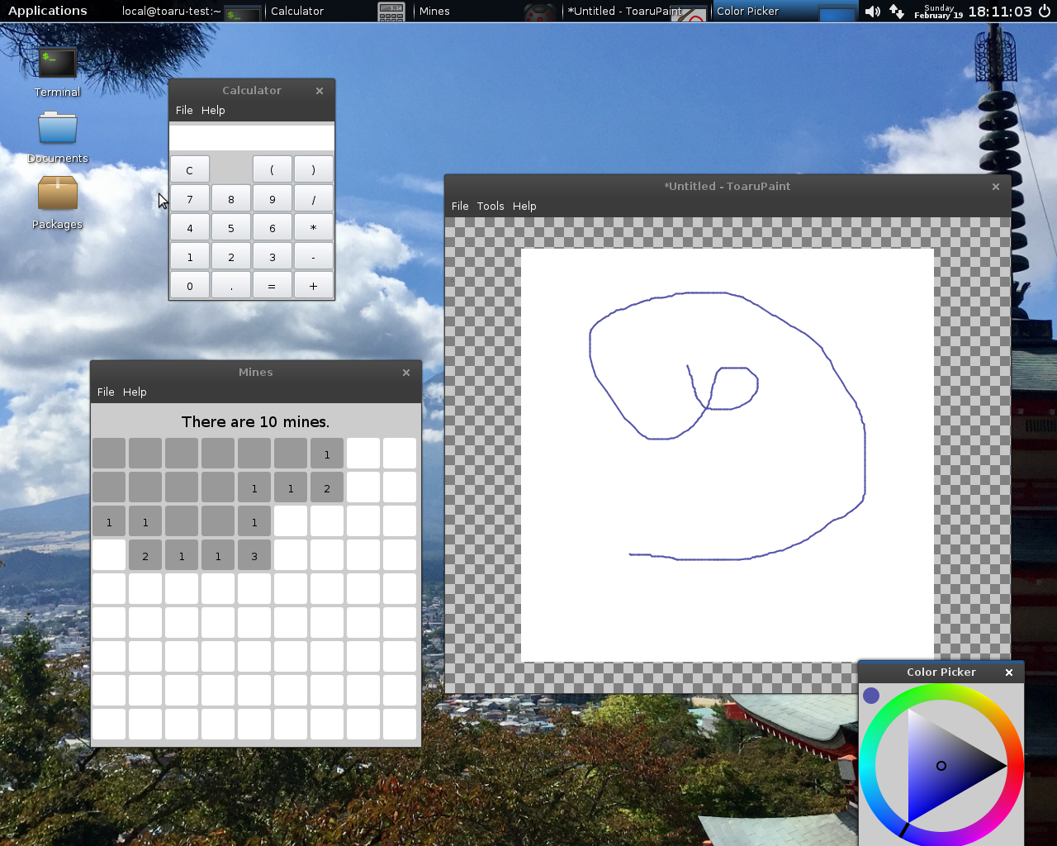This screenshot has height=846, width=1057.
Task: Click the open parenthesis calculator button
Action: [x=272, y=169]
